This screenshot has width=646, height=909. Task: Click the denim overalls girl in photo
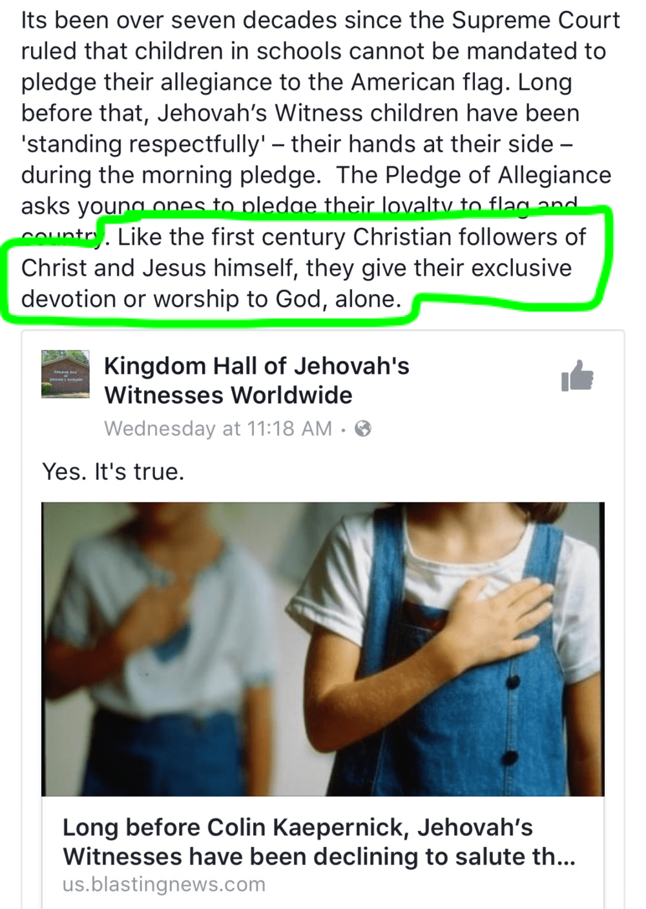[452, 649]
